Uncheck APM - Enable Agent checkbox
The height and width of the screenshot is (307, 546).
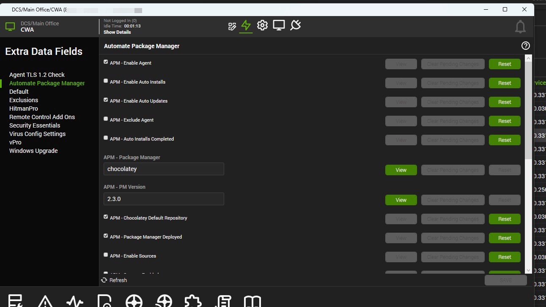106,62
